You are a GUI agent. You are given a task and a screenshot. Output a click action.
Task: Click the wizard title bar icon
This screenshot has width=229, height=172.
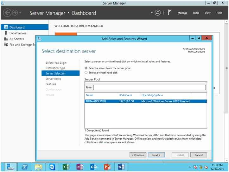(39, 39)
